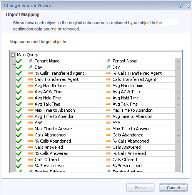Open the ellipsis picker for Avg Hold Time mapping
The image size is (192, 195).
point(178,98)
